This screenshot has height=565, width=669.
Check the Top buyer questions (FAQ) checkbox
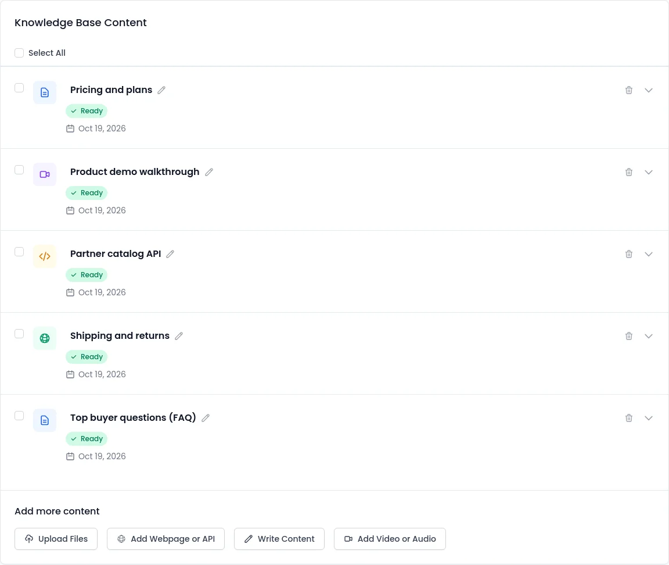click(x=19, y=416)
